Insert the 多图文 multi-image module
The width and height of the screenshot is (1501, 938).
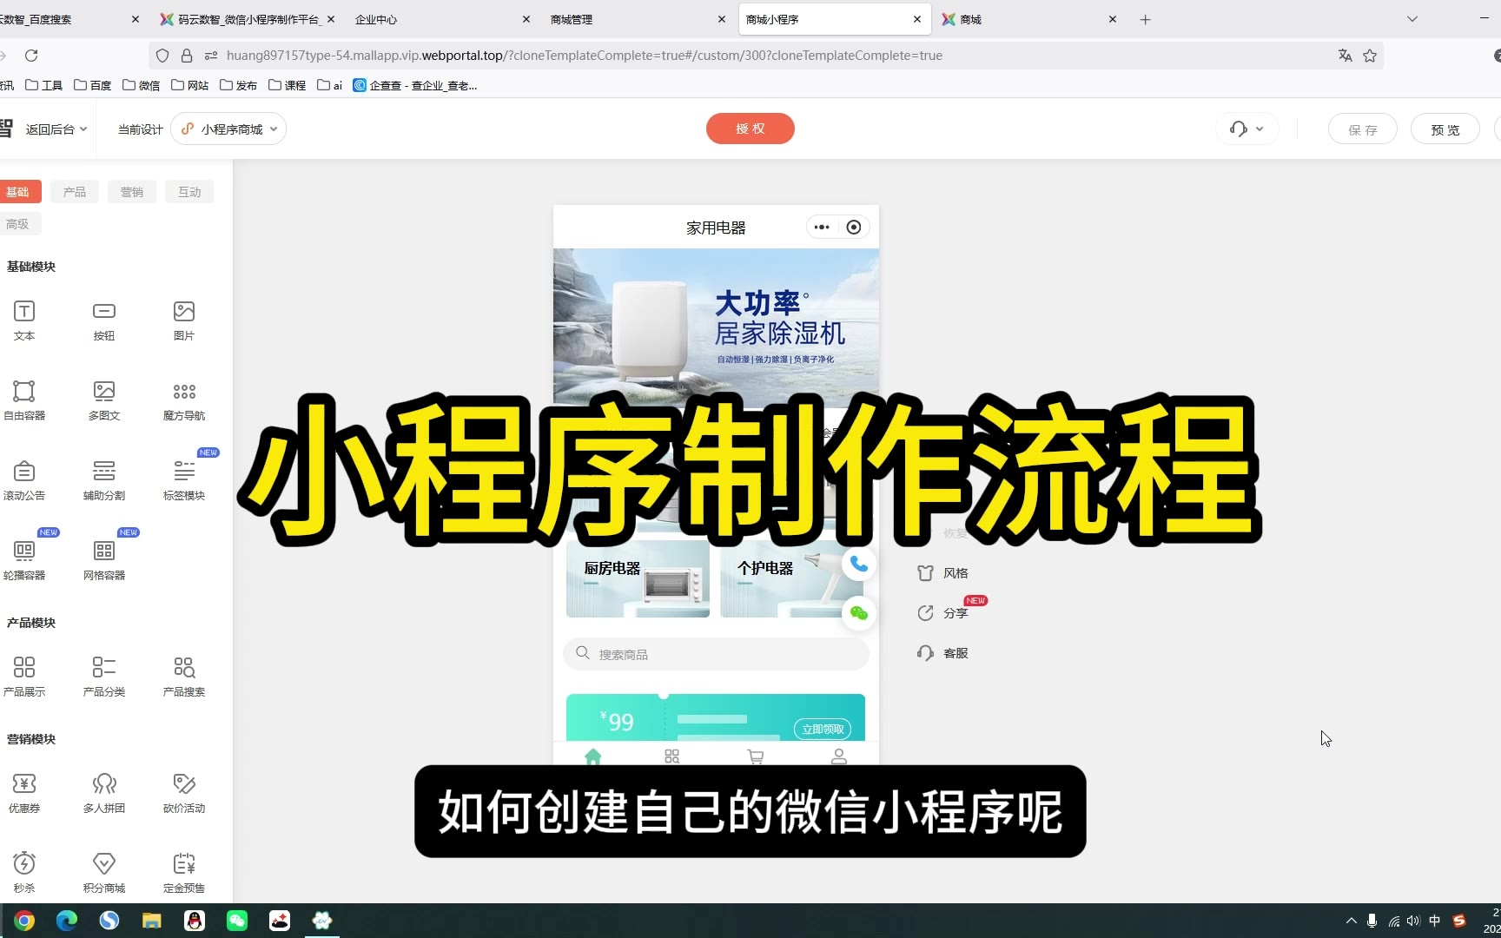click(104, 400)
